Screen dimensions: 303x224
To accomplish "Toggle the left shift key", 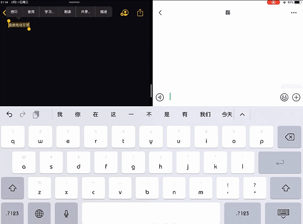I will tap(13, 188).
